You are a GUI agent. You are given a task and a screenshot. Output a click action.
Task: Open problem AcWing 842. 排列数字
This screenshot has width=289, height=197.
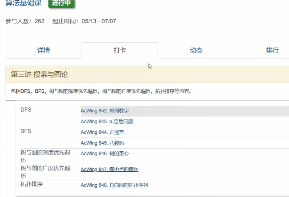click(105, 111)
